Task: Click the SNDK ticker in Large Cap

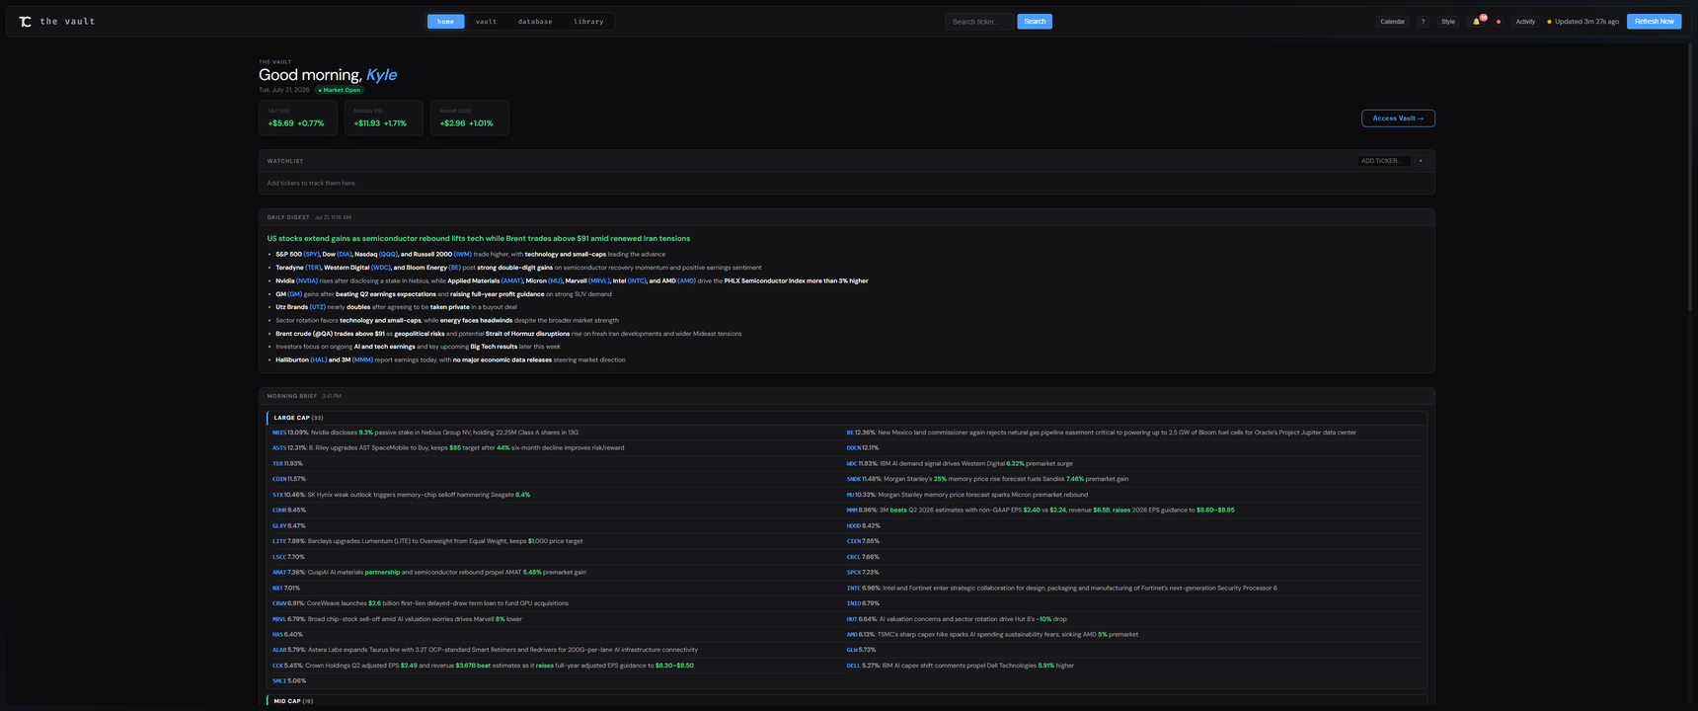Action: [854, 479]
